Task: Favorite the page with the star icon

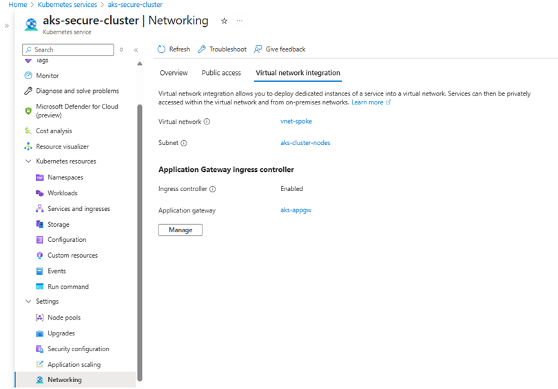Action: [x=224, y=21]
